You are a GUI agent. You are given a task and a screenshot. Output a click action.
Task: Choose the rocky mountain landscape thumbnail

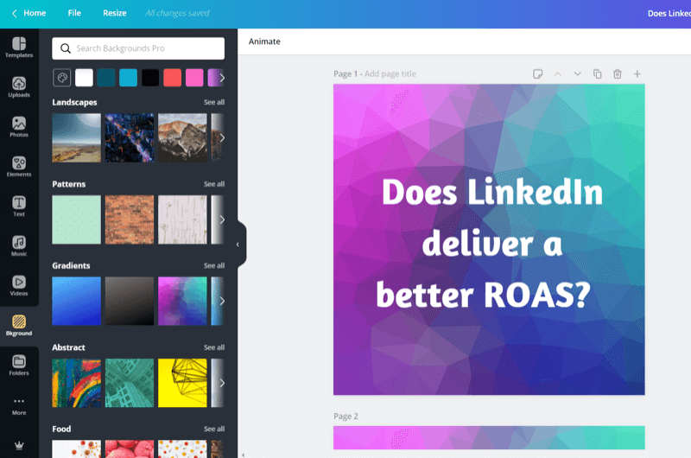182,138
